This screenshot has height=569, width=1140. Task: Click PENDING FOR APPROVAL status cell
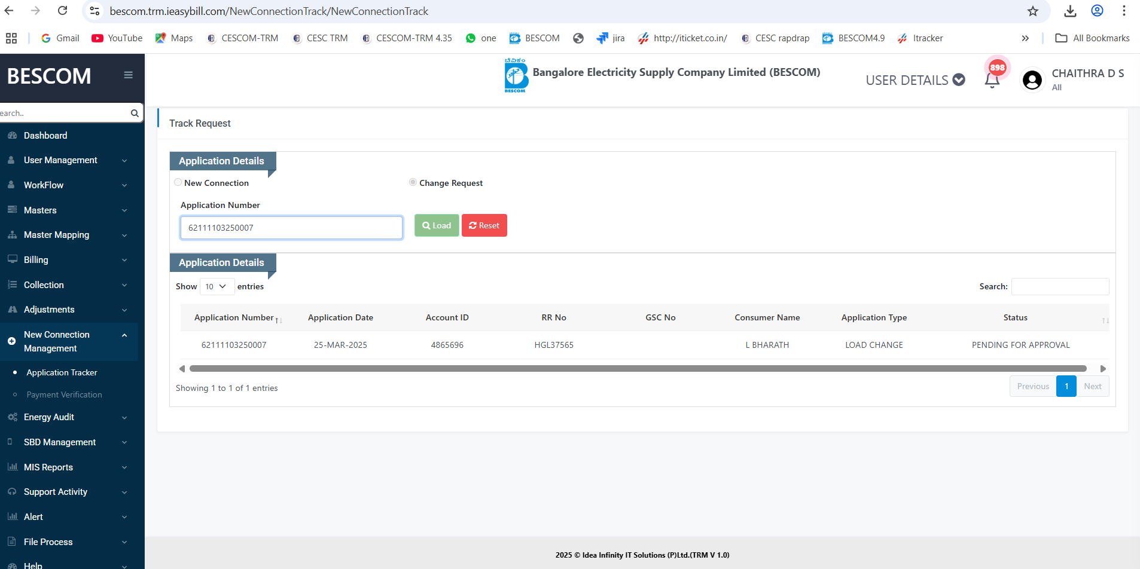[1020, 345]
